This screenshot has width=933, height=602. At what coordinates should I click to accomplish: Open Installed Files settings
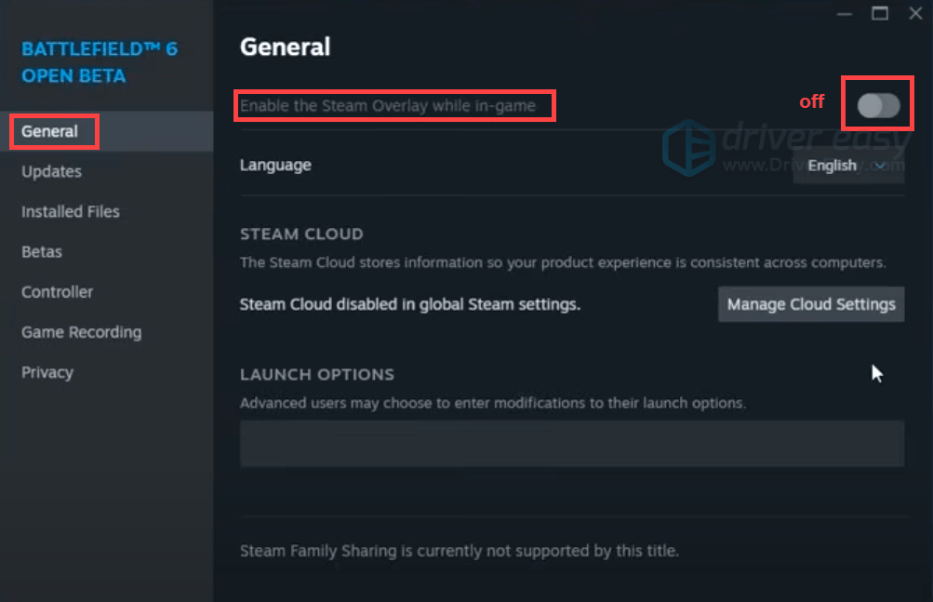pos(70,211)
